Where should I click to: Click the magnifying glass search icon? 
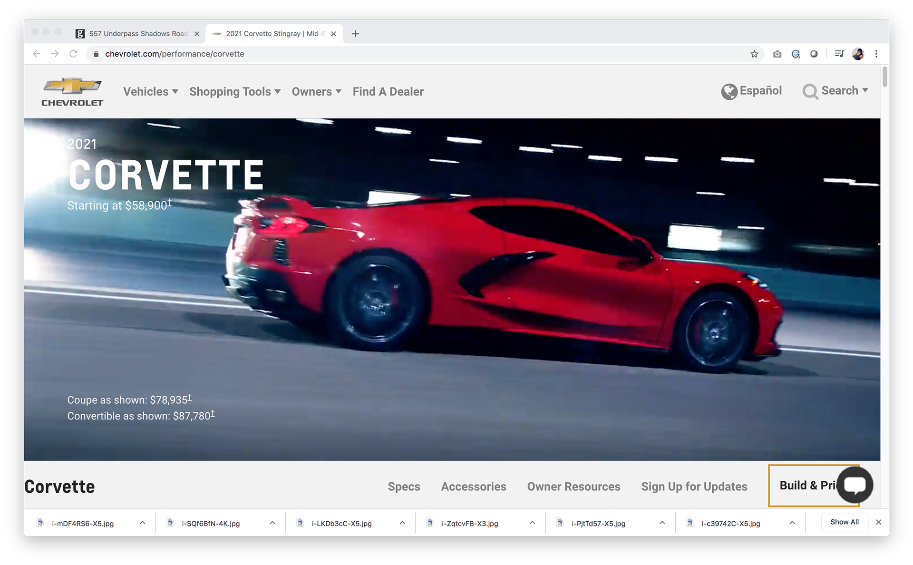pyautogui.click(x=810, y=91)
